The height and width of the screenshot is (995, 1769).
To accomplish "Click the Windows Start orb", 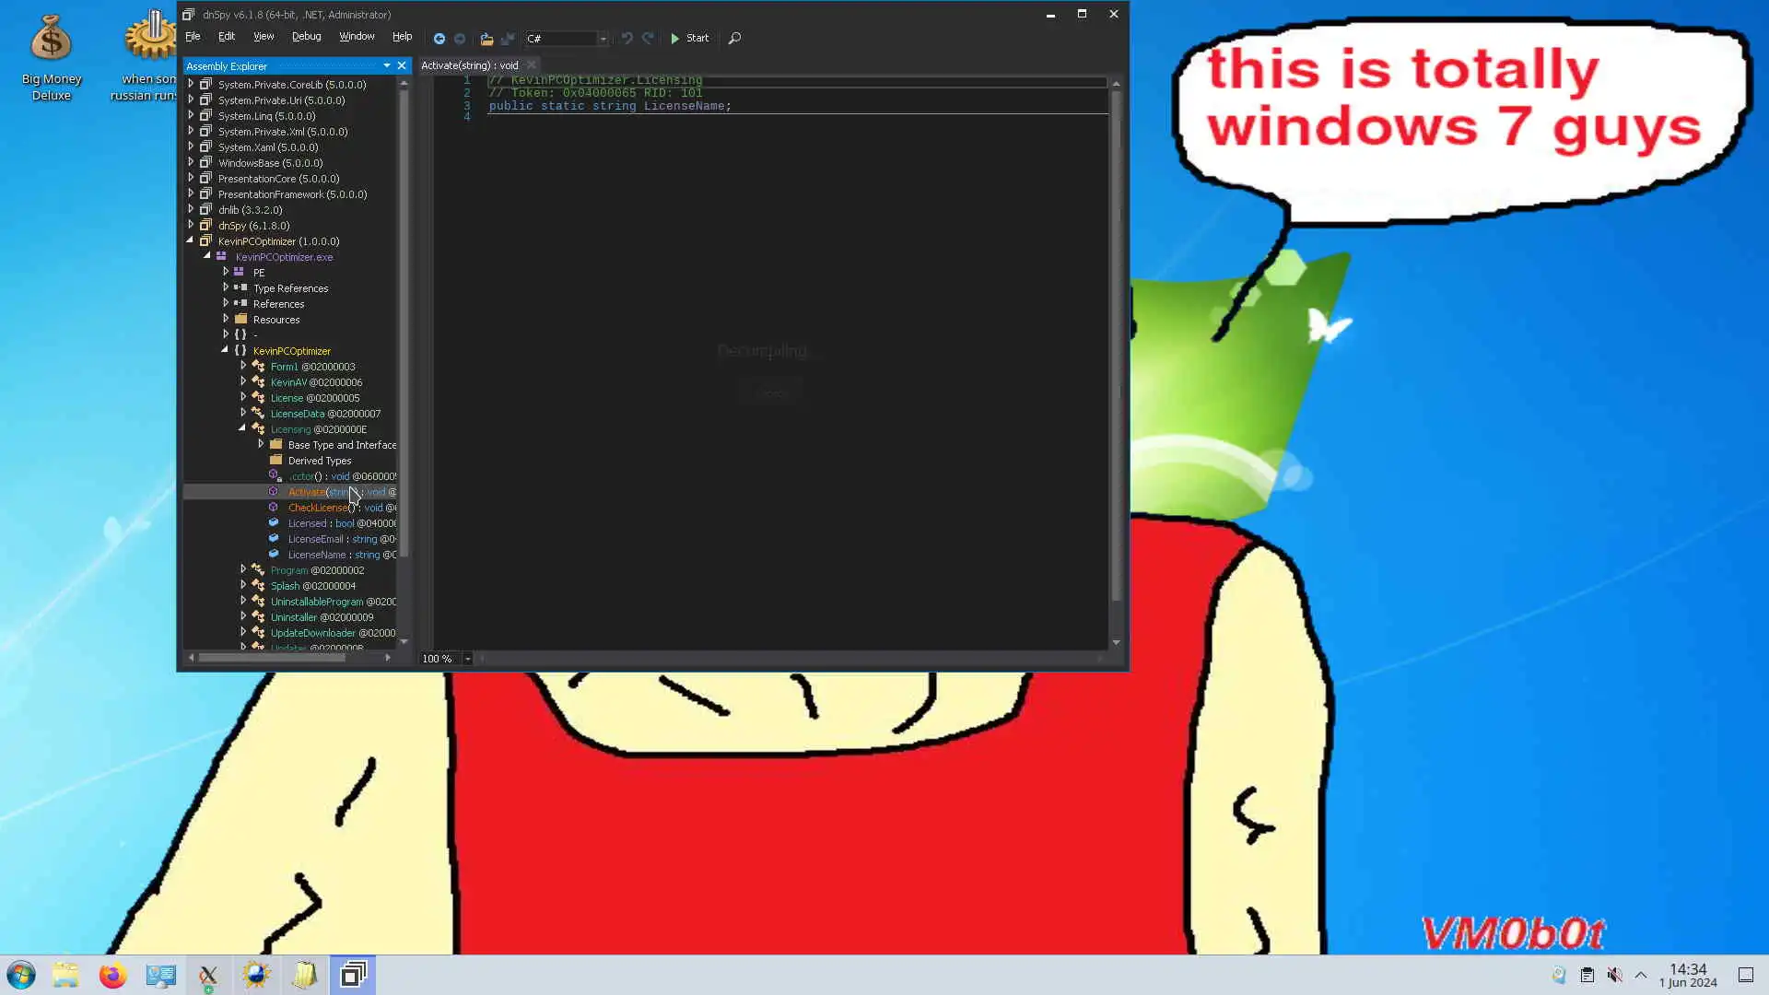I will [x=21, y=975].
